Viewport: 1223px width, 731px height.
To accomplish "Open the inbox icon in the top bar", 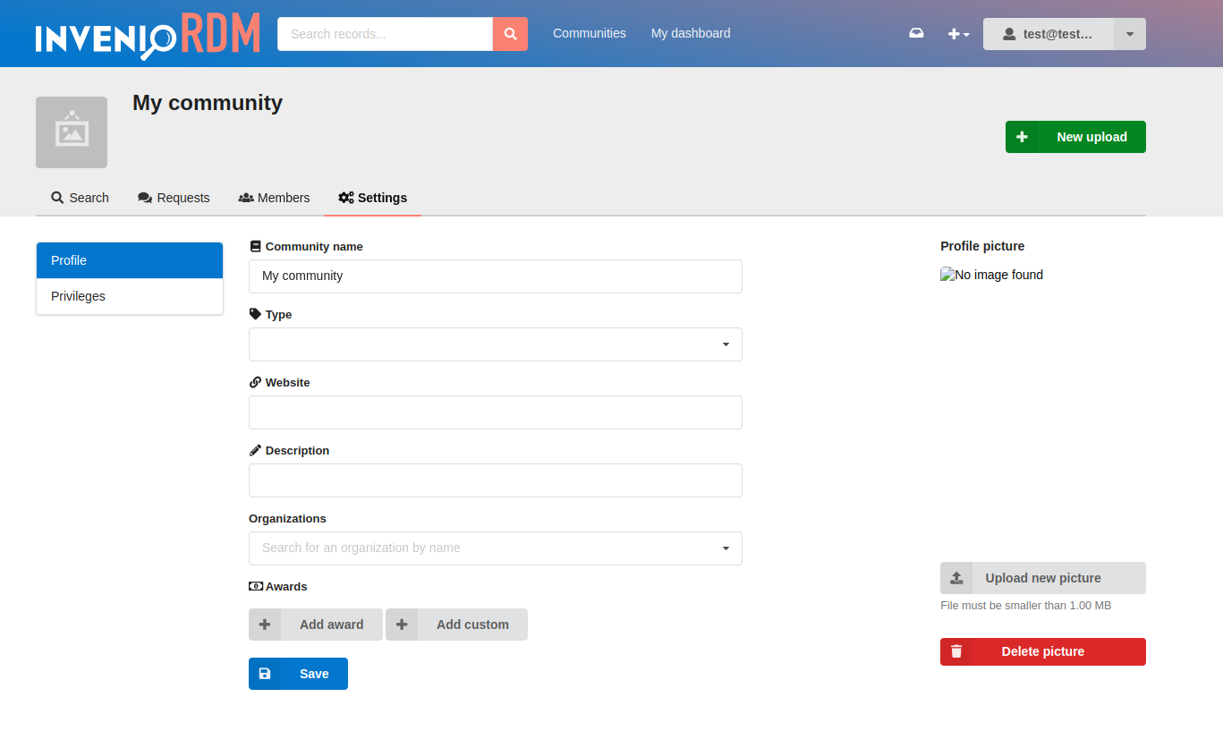I will point(916,33).
